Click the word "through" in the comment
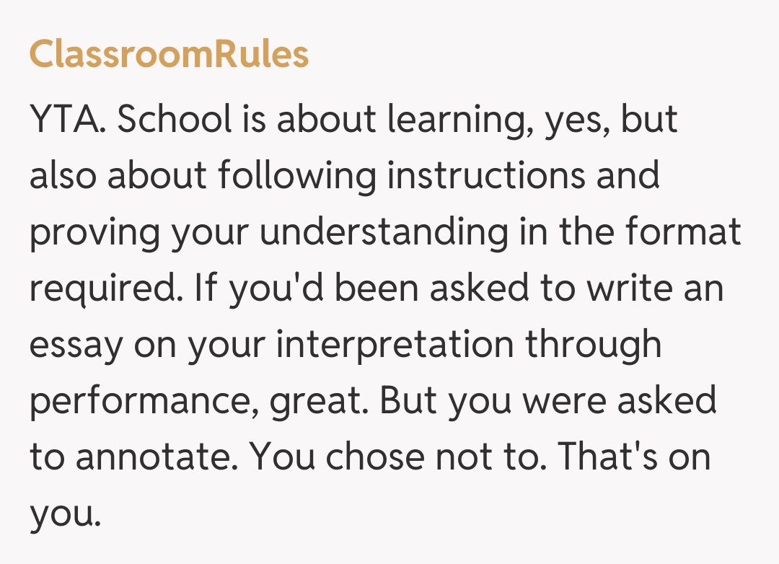The width and height of the screenshot is (779, 564). (x=593, y=345)
